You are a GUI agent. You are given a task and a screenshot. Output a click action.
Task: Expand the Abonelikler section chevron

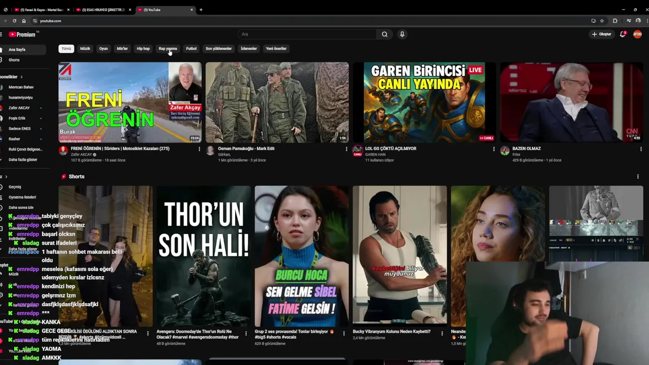[21, 77]
